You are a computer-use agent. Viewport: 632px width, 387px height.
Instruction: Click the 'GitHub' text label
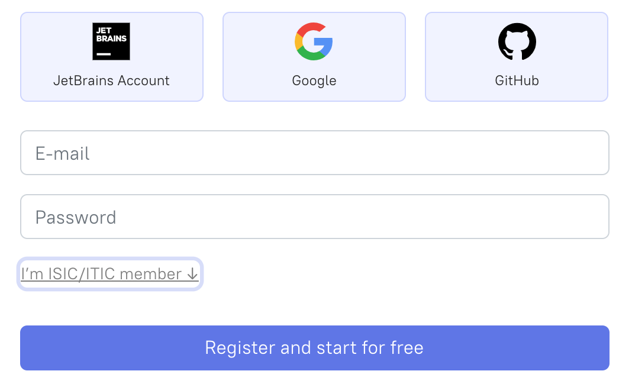coord(517,80)
